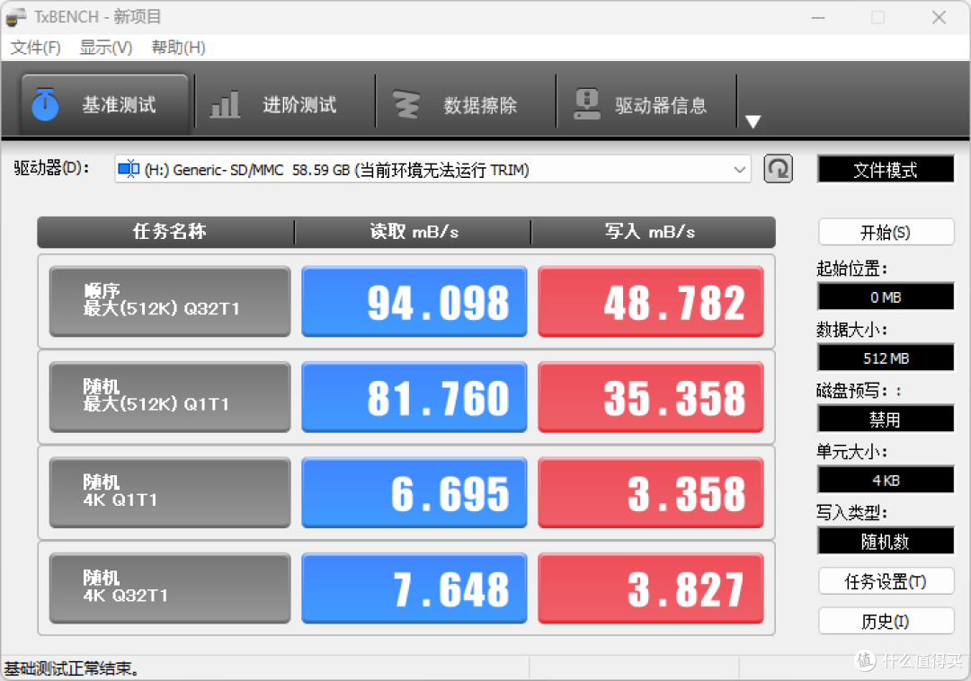Click the write value 3.827
This screenshot has height=681, width=971.
(651, 588)
